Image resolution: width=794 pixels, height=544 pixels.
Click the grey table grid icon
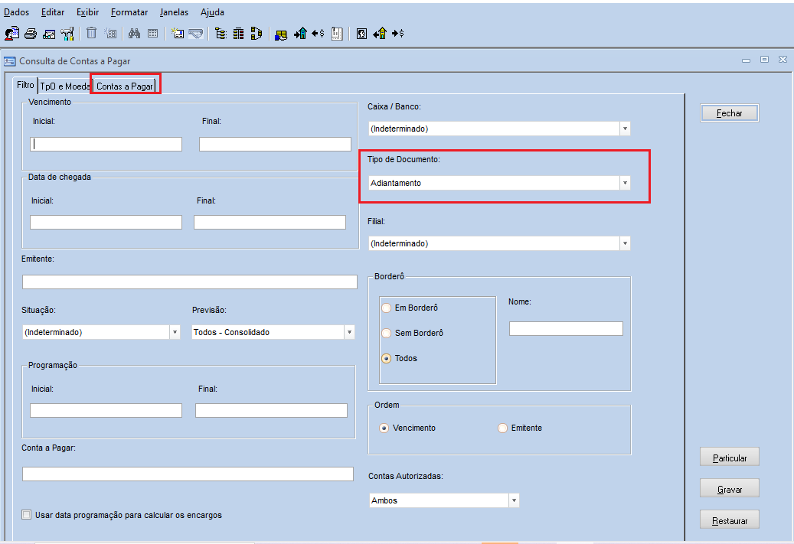coord(152,34)
